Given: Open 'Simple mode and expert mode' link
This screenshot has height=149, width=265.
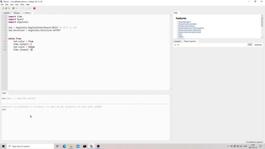Looking at the screenshot, I should [x=190, y=32].
